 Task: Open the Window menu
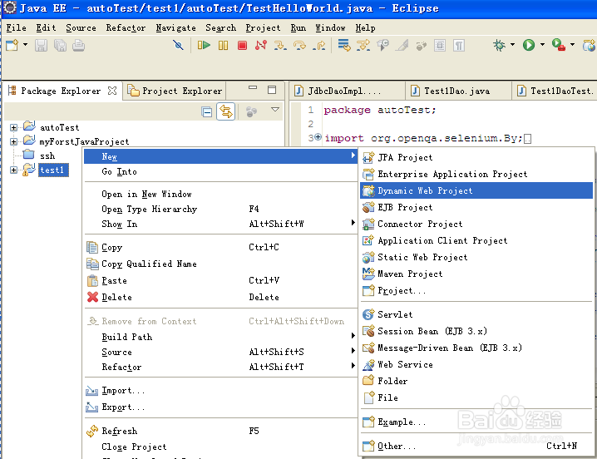330,27
